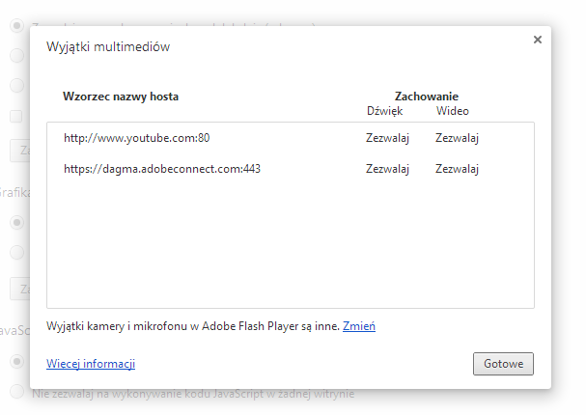The height and width of the screenshot is (415, 586).
Task: Close the Wyjątki multimediów dialog
Action: 538,40
